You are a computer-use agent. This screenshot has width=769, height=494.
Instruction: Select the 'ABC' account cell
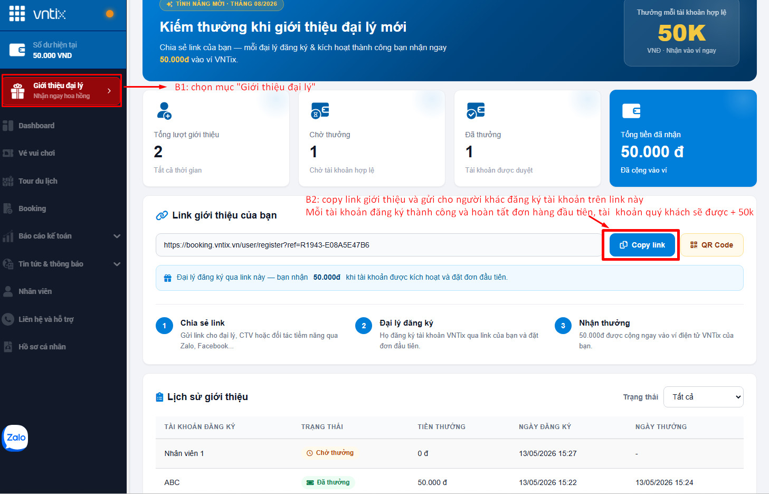click(172, 482)
